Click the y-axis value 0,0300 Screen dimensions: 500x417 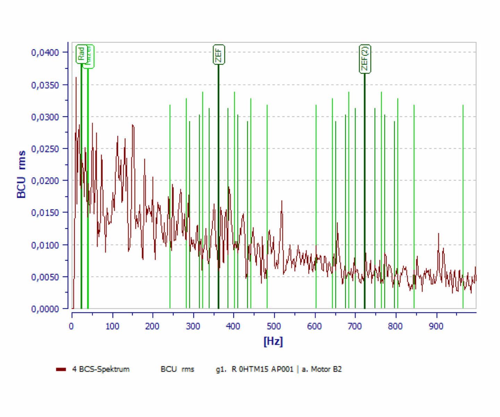(45, 117)
